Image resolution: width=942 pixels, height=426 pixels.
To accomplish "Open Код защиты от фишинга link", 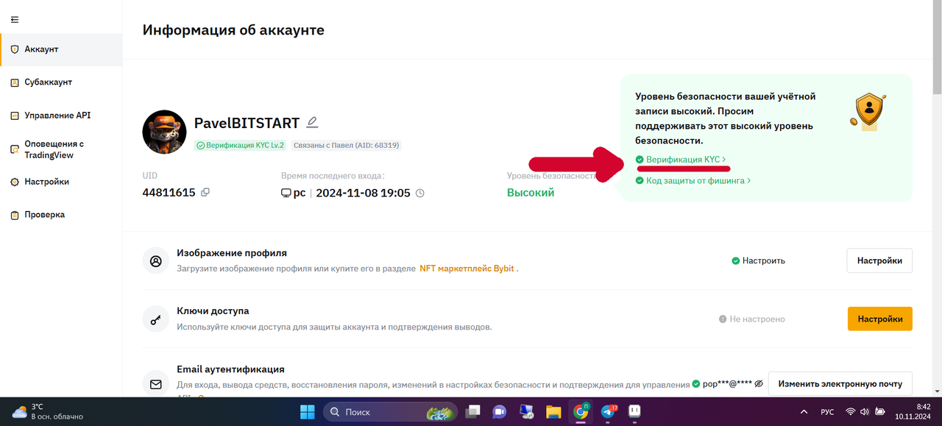I will point(693,180).
